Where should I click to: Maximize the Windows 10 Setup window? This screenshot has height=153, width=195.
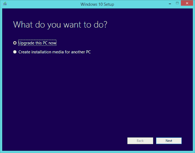pyautogui.click(x=177, y=4)
